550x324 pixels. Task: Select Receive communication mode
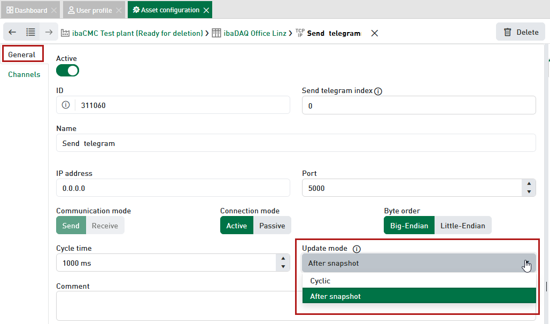click(x=105, y=226)
